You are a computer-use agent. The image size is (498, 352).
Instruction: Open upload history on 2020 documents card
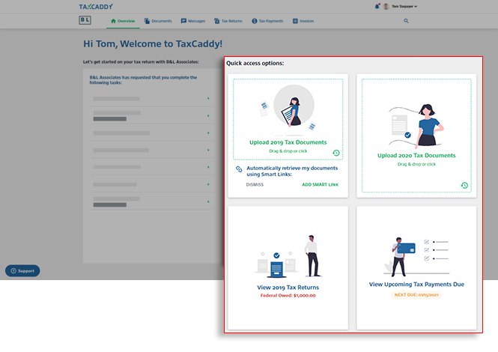tap(464, 185)
